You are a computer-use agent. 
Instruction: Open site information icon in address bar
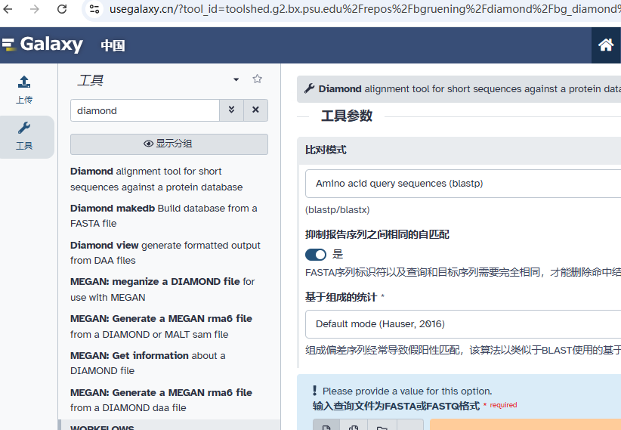pyautogui.click(x=94, y=9)
